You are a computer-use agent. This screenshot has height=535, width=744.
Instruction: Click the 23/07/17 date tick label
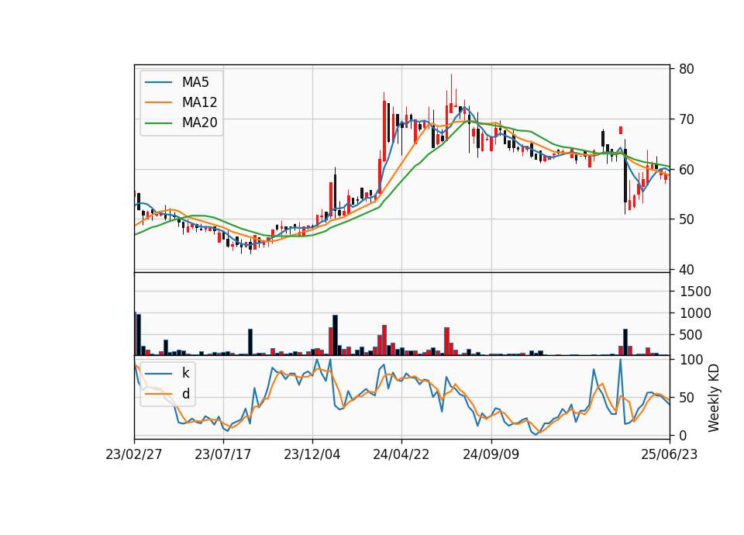pos(223,455)
